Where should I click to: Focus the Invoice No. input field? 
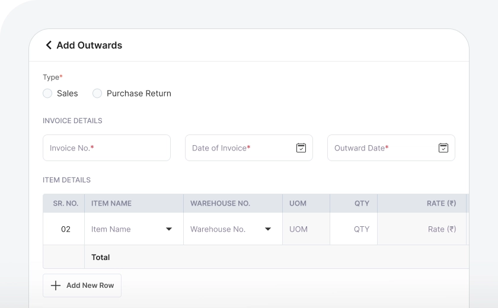pos(107,148)
